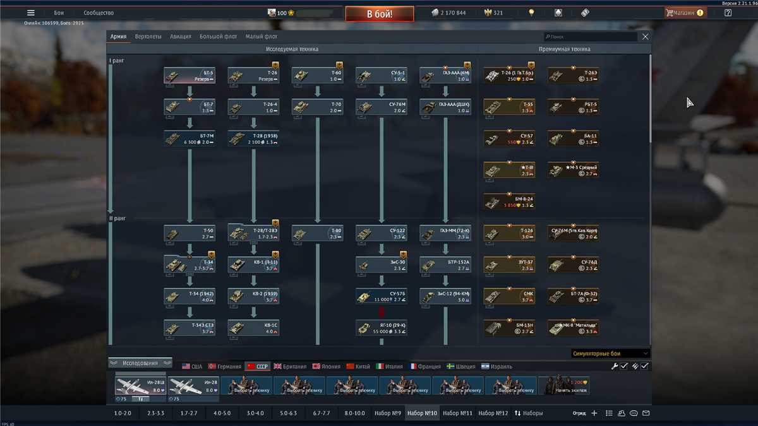The height and width of the screenshot is (426, 758).
Task: Select the premium BM-8-24 vehicle card
Action: (509, 202)
